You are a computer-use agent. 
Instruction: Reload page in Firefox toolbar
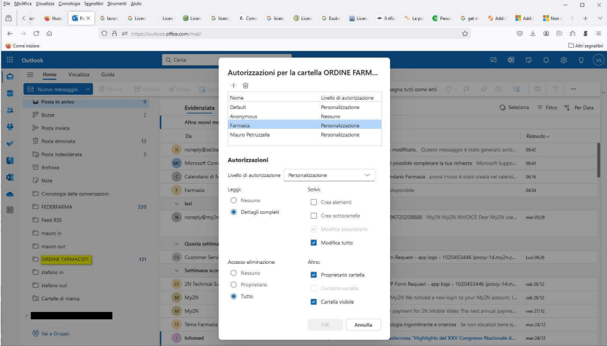[36, 34]
